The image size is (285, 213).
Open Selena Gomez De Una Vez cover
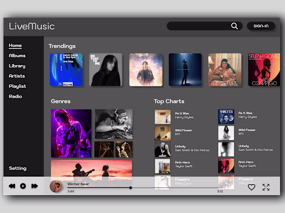click(x=225, y=70)
